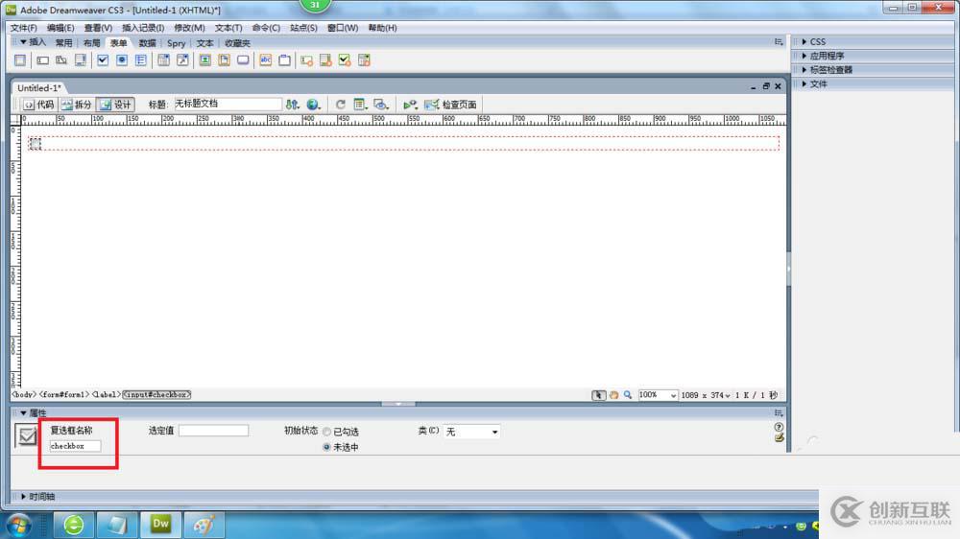Image resolution: width=960 pixels, height=539 pixels.
Task: Open the 帮助(H) menu
Action: (382, 28)
